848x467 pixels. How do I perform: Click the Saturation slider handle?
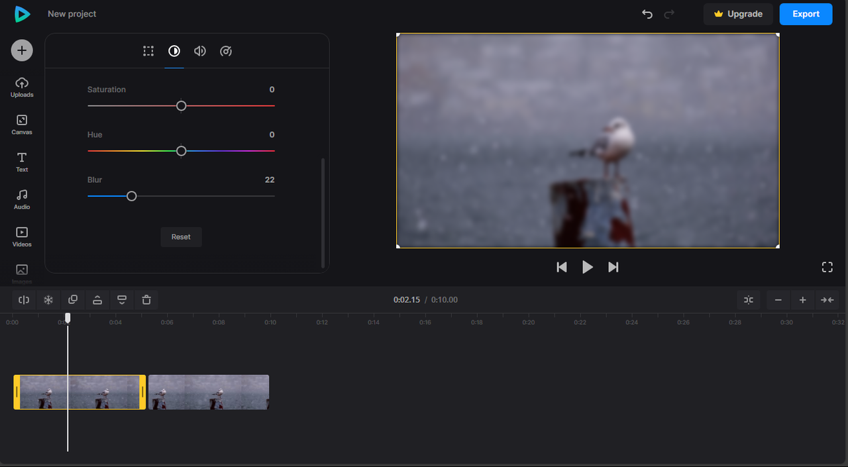click(181, 106)
